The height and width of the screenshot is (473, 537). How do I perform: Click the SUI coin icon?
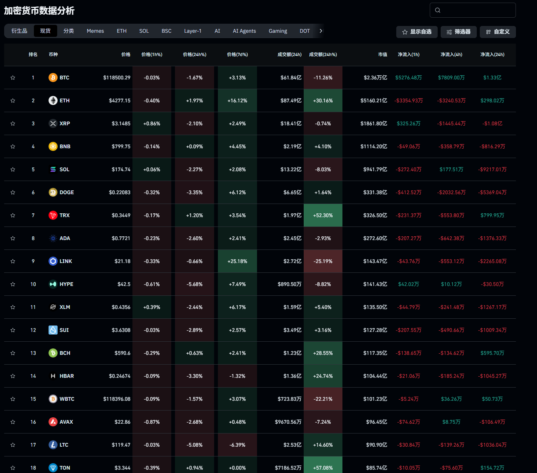[x=53, y=330]
